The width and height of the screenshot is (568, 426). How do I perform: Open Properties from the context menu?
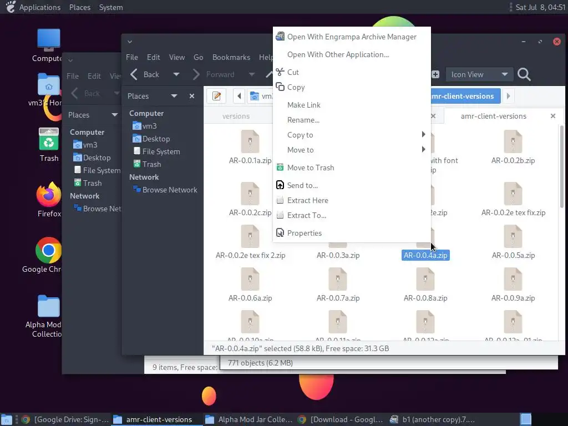point(351,233)
